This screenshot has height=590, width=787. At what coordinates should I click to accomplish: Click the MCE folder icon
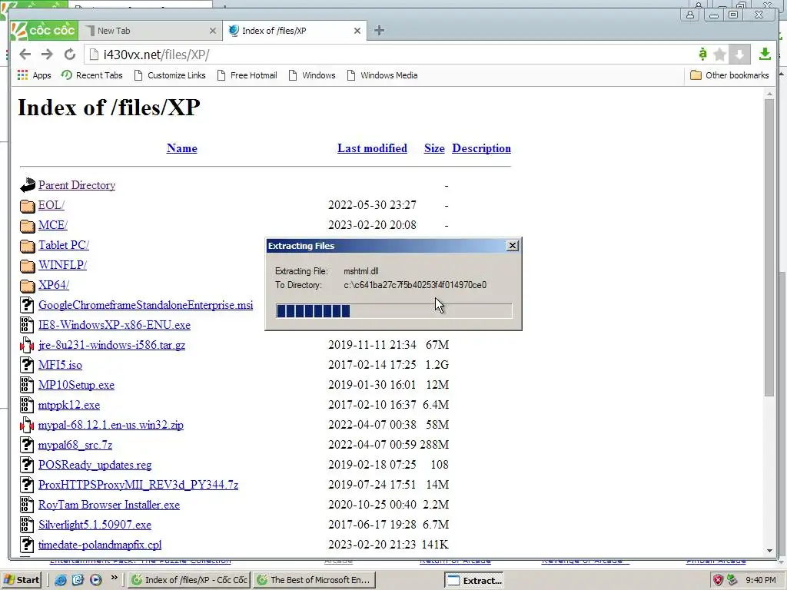pos(27,225)
